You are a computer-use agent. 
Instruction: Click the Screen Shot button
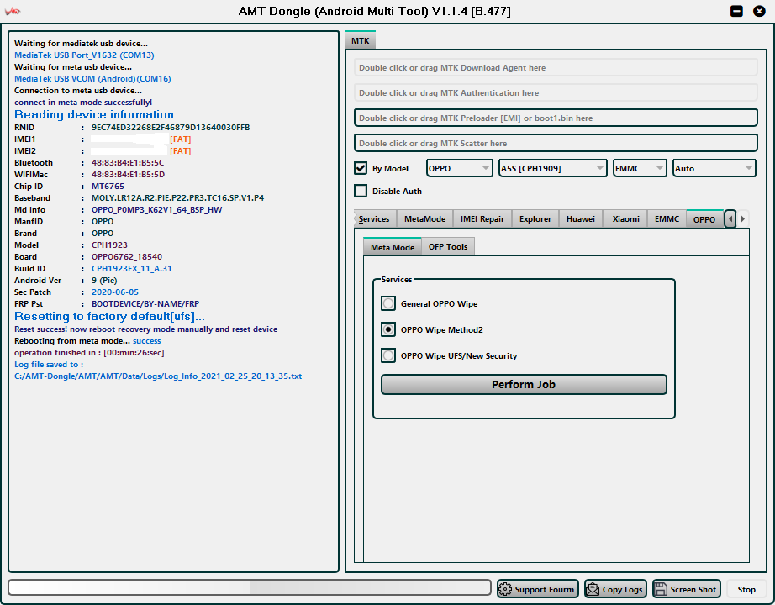tap(687, 589)
